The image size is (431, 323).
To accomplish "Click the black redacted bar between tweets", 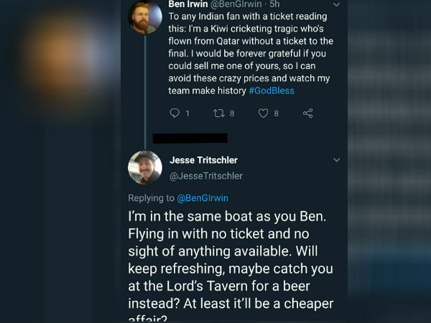I will tap(190, 138).
